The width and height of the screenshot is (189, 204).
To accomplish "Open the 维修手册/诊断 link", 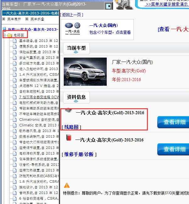I will coord(79,155).
